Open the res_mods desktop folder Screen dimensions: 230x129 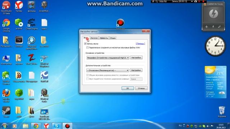click(x=44, y=42)
